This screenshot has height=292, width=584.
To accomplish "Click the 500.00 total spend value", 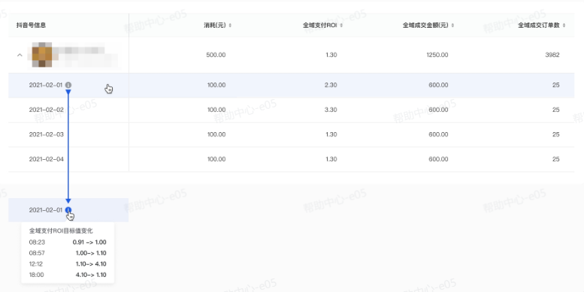I will [x=216, y=55].
